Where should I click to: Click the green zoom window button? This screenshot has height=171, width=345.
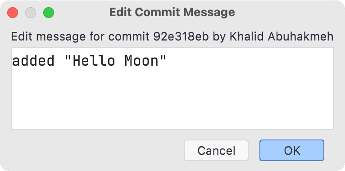point(49,13)
